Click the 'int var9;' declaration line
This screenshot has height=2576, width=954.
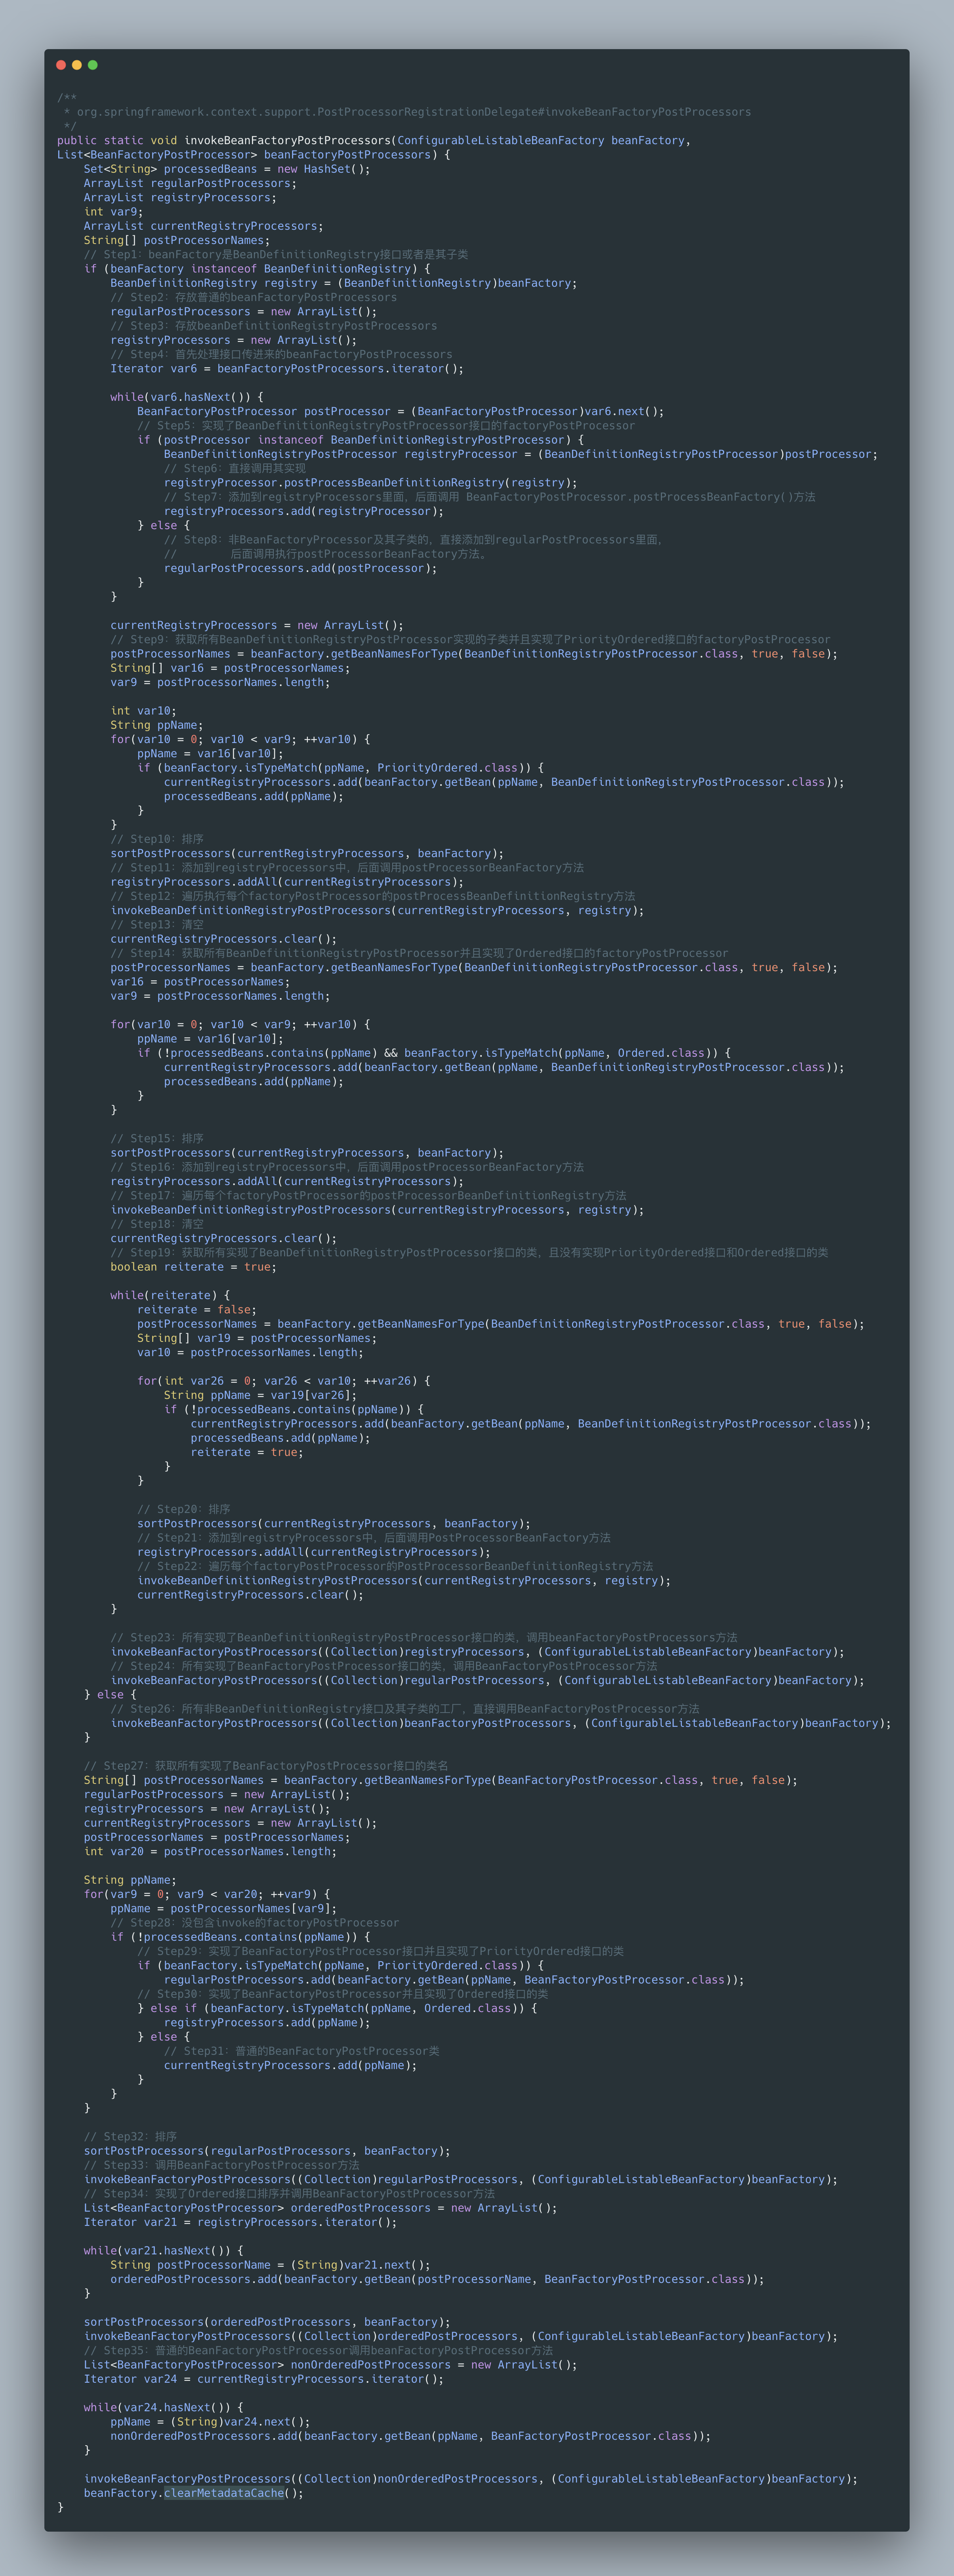pyautogui.click(x=113, y=212)
